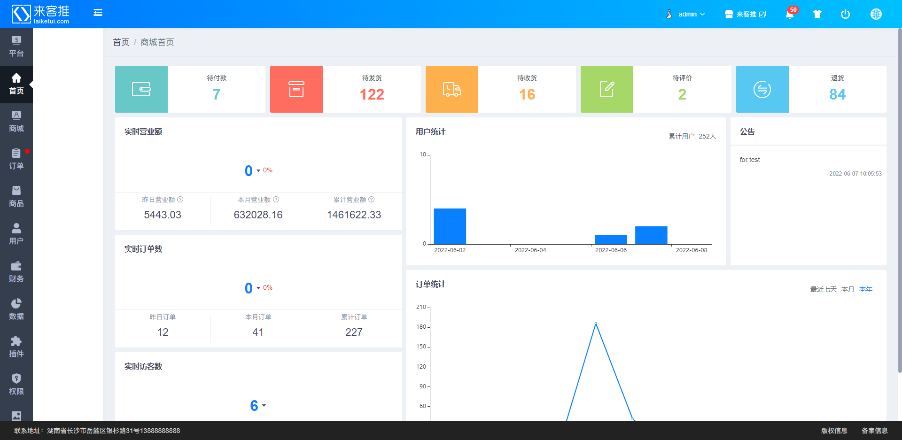Toggle the hamburger sidebar collapse icon

click(98, 13)
